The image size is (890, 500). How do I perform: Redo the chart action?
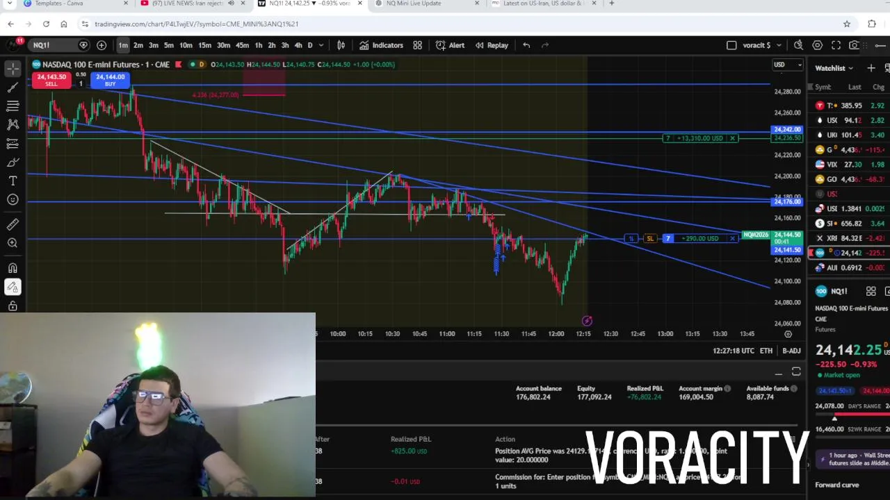click(x=545, y=45)
